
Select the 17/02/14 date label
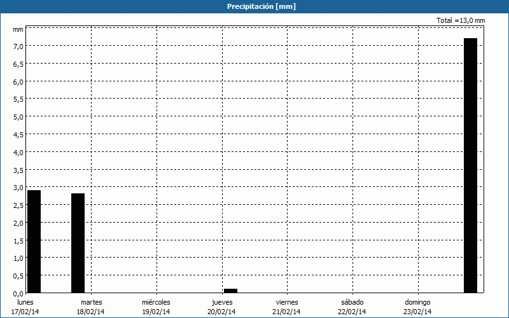tap(25, 312)
